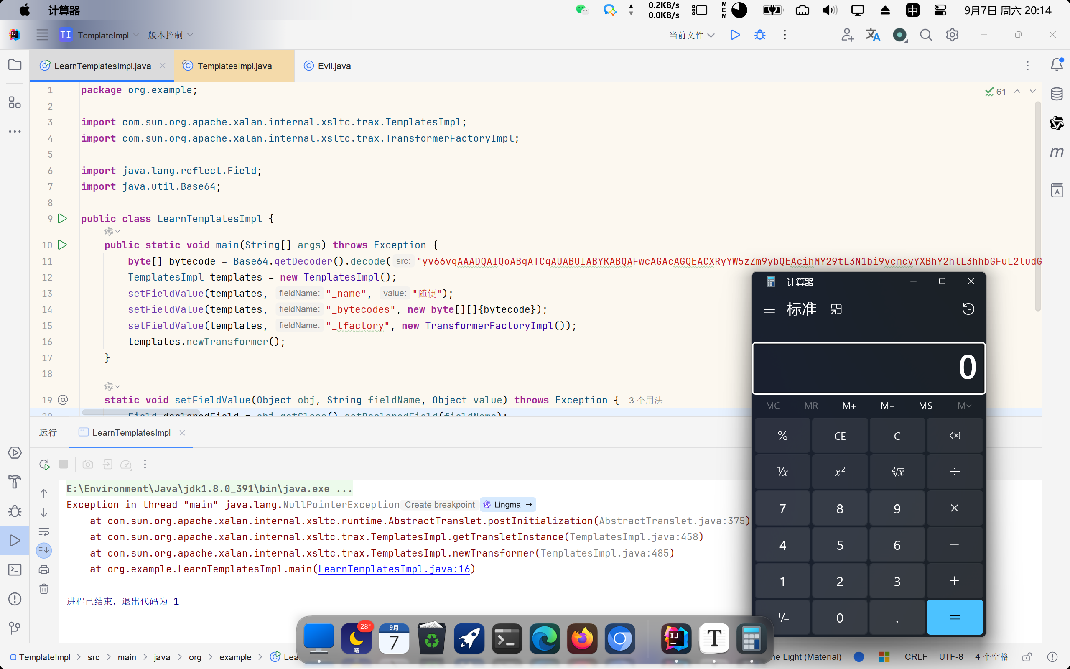The height and width of the screenshot is (669, 1070).
Task: Click the LearnTemplatesImpl.java:16 stack trace link
Action: (x=394, y=569)
